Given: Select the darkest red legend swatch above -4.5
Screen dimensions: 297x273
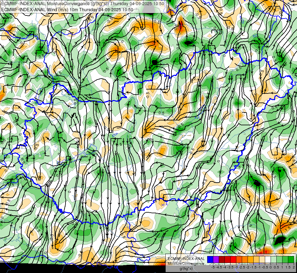Looking at the screenshot, I should 222,259.
